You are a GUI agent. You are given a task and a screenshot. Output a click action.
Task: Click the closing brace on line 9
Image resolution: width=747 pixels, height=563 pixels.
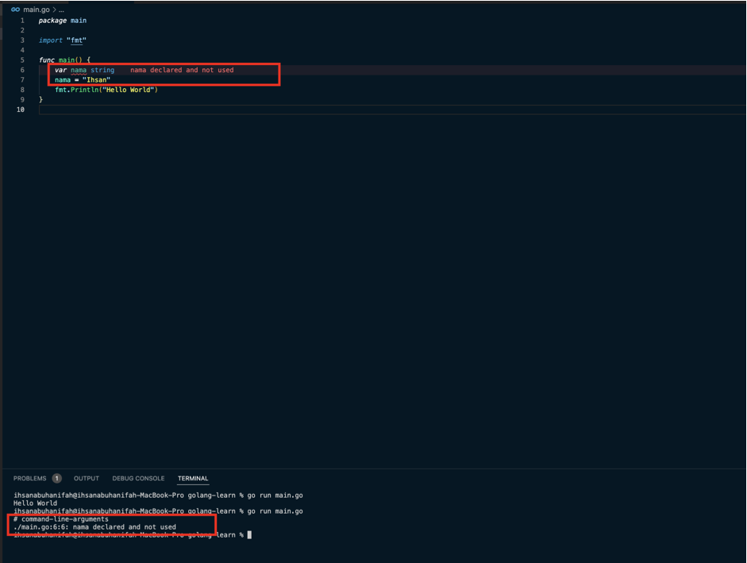[40, 99]
